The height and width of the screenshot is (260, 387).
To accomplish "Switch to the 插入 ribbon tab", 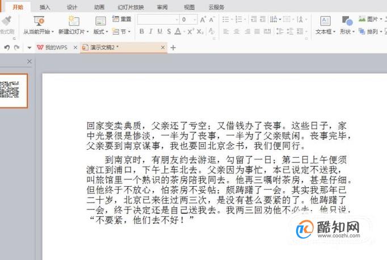I will click(45, 7).
